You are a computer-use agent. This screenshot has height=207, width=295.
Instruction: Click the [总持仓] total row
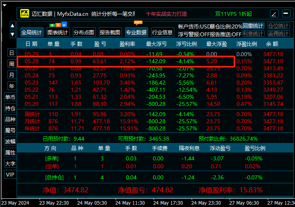154,177
